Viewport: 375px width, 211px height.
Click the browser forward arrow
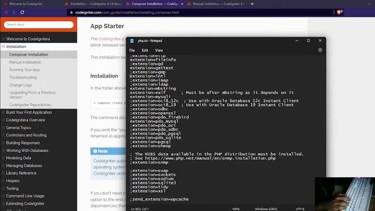tap(14, 12)
